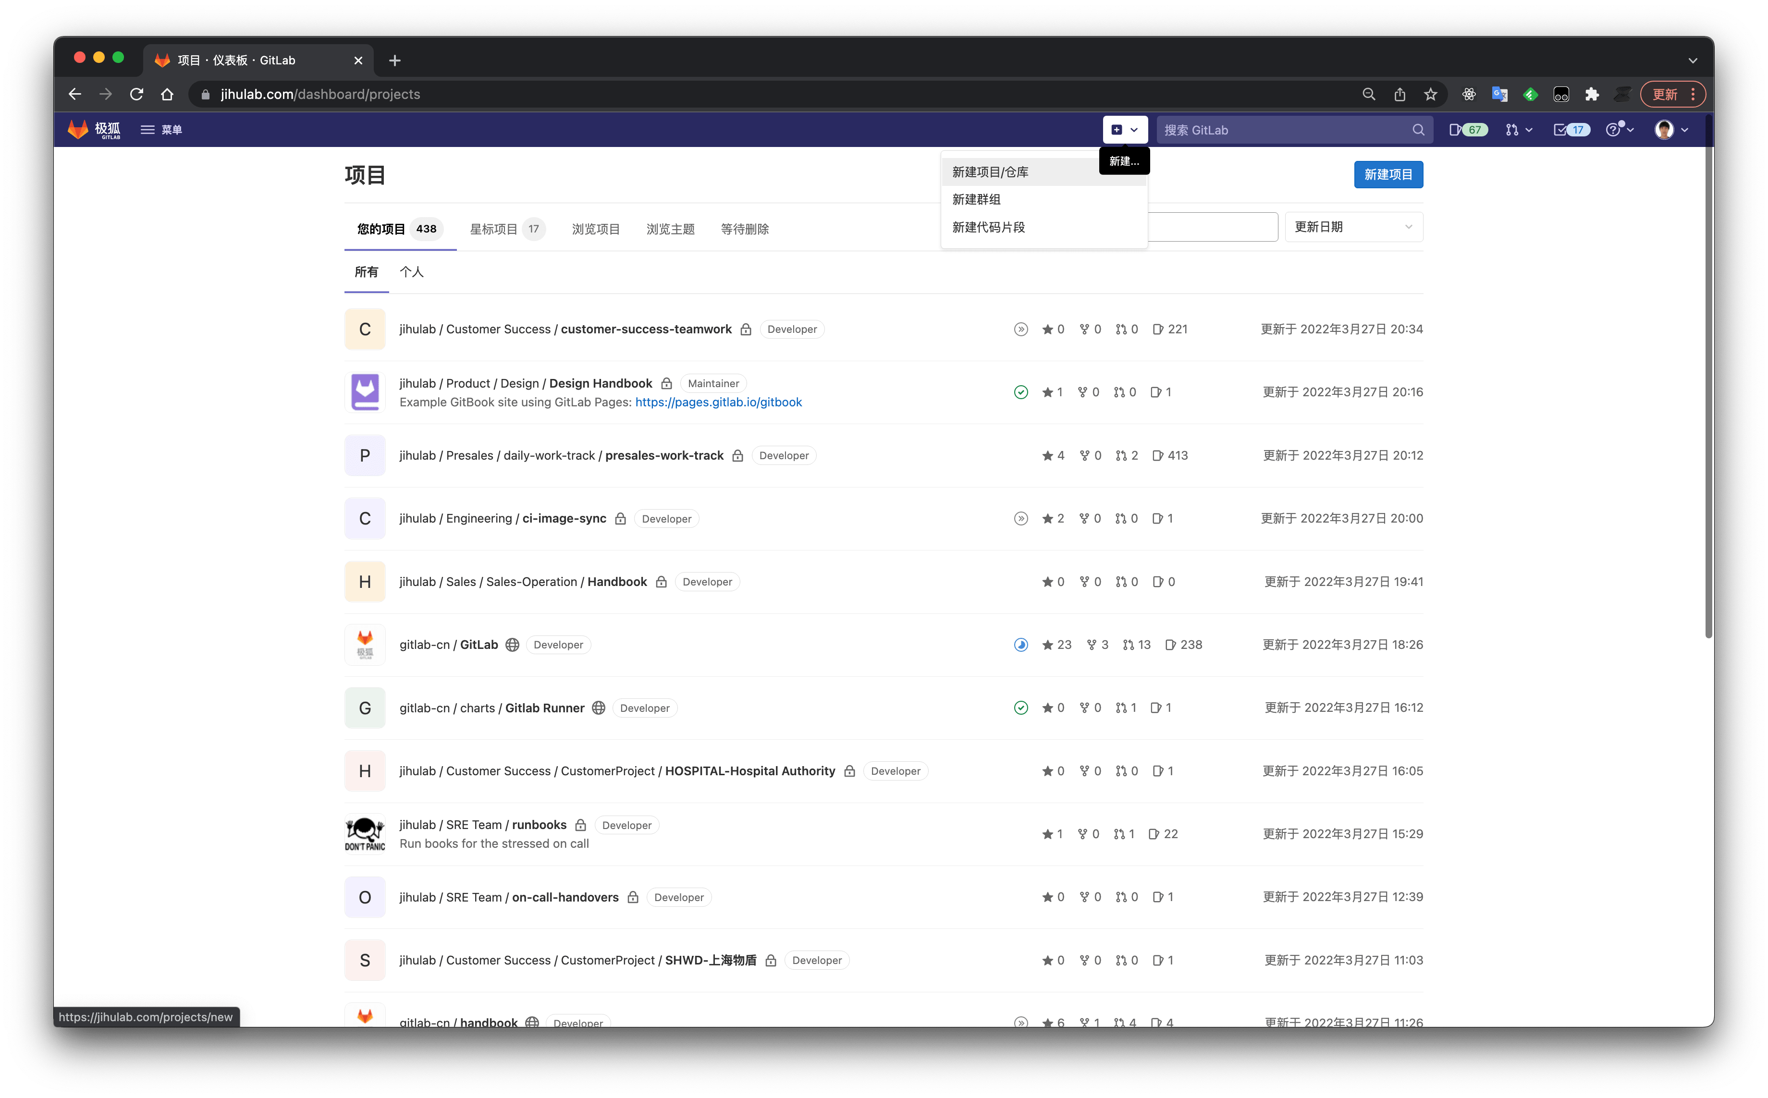The width and height of the screenshot is (1768, 1098).
Task: Open the https://pages.gitlab.io/gitbook link
Action: 718,402
